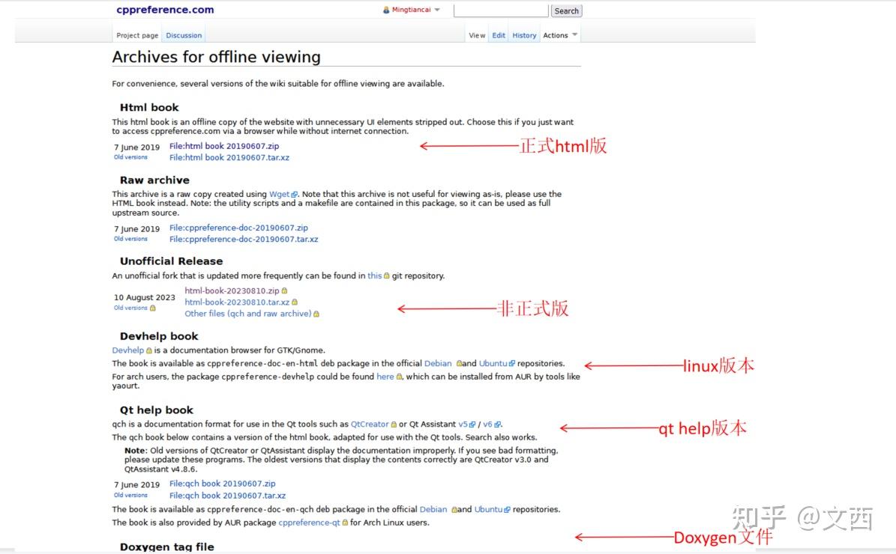This screenshot has height=554, width=896.
Task: Open the History tab
Action: coord(523,34)
